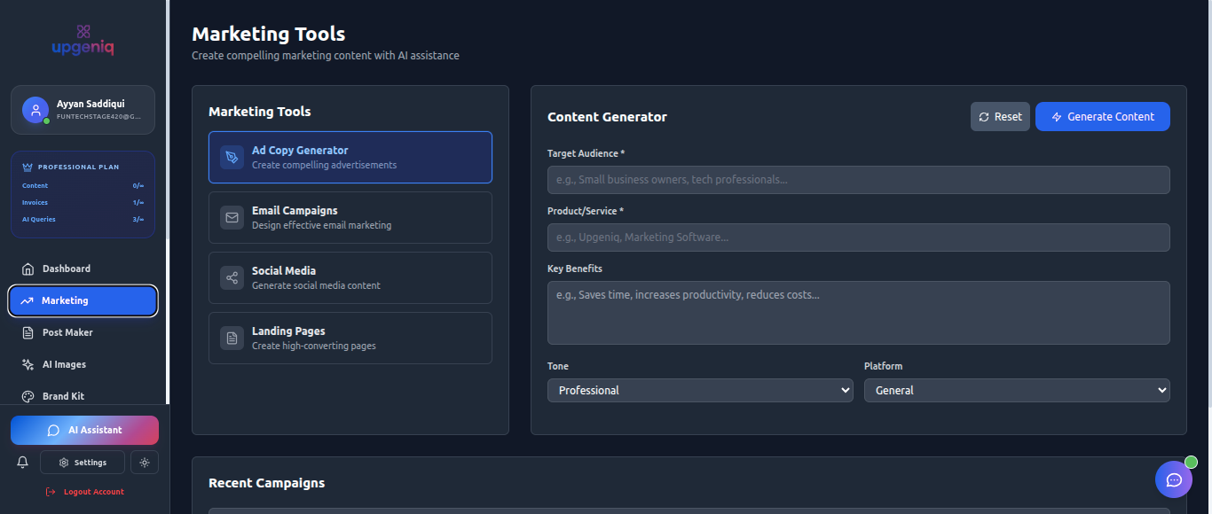Click the Social Media share icon
Viewport: 1212px width, 514px height.
(x=231, y=277)
